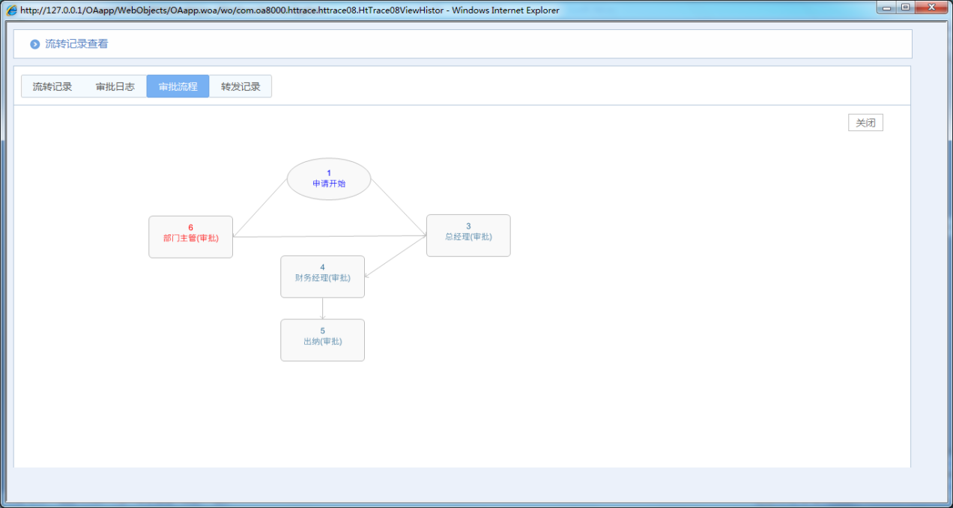The image size is (953, 508).
Task: Click the 财务经理(审批) step box
Action: coord(322,276)
